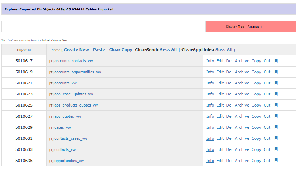Viewport: 296px width, 172px height.
Task: Click the Name column header label
Action: click(56, 50)
